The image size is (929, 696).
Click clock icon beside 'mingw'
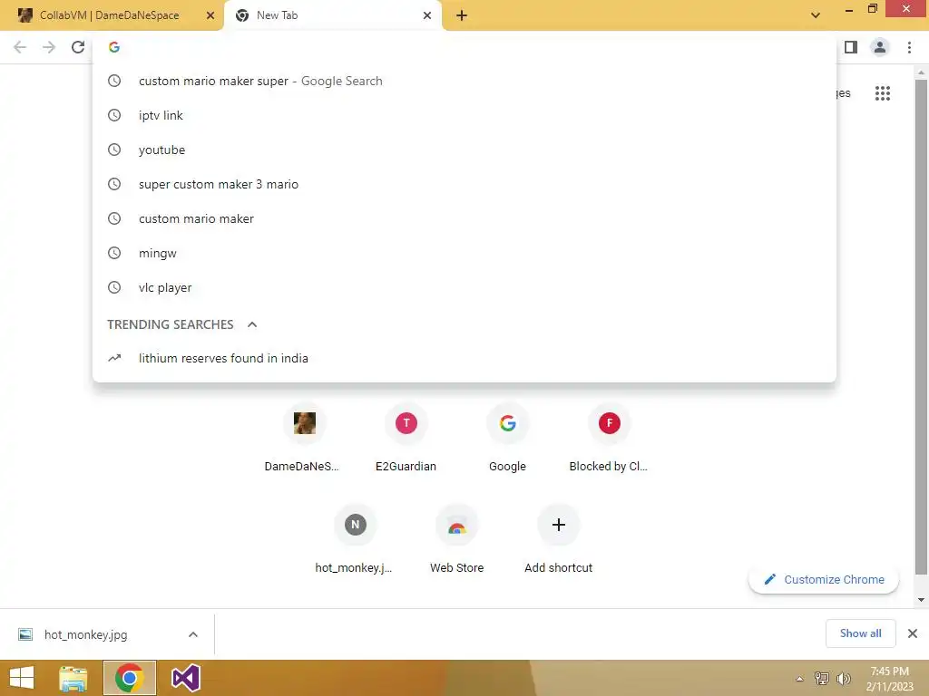(114, 254)
